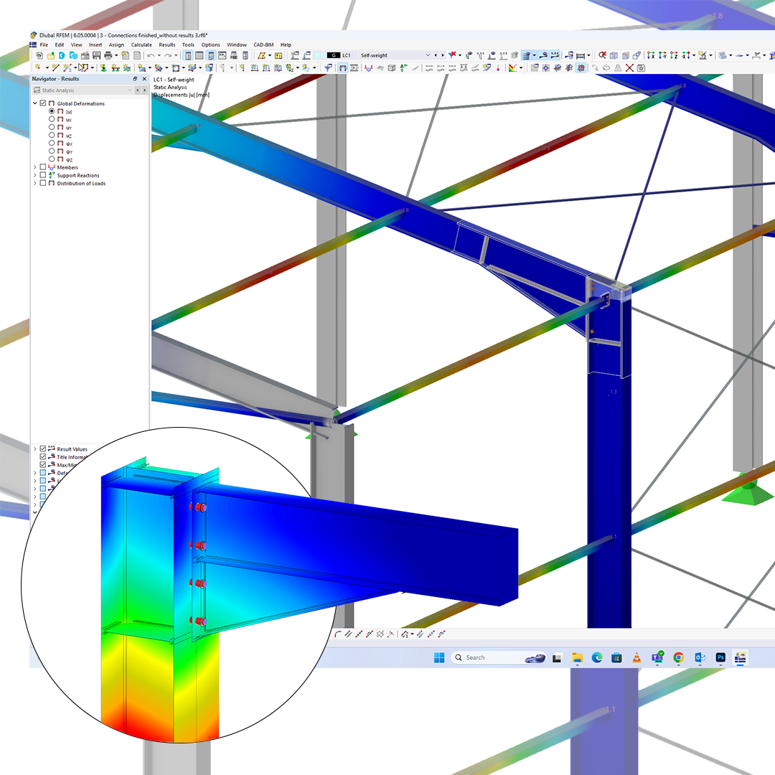Select the φZ radio button
Image resolution: width=775 pixels, height=775 pixels.
[x=52, y=159]
